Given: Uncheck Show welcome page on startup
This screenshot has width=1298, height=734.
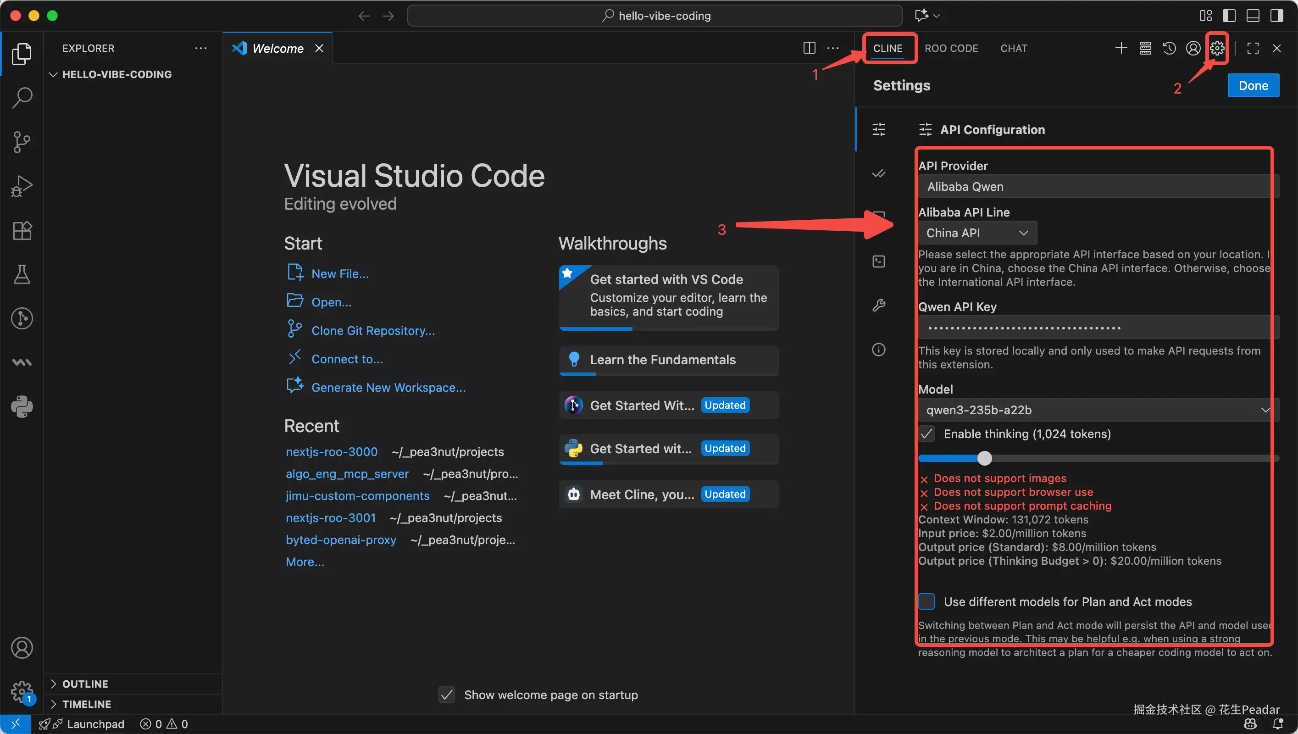Looking at the screenshot, I should [447, 695].
